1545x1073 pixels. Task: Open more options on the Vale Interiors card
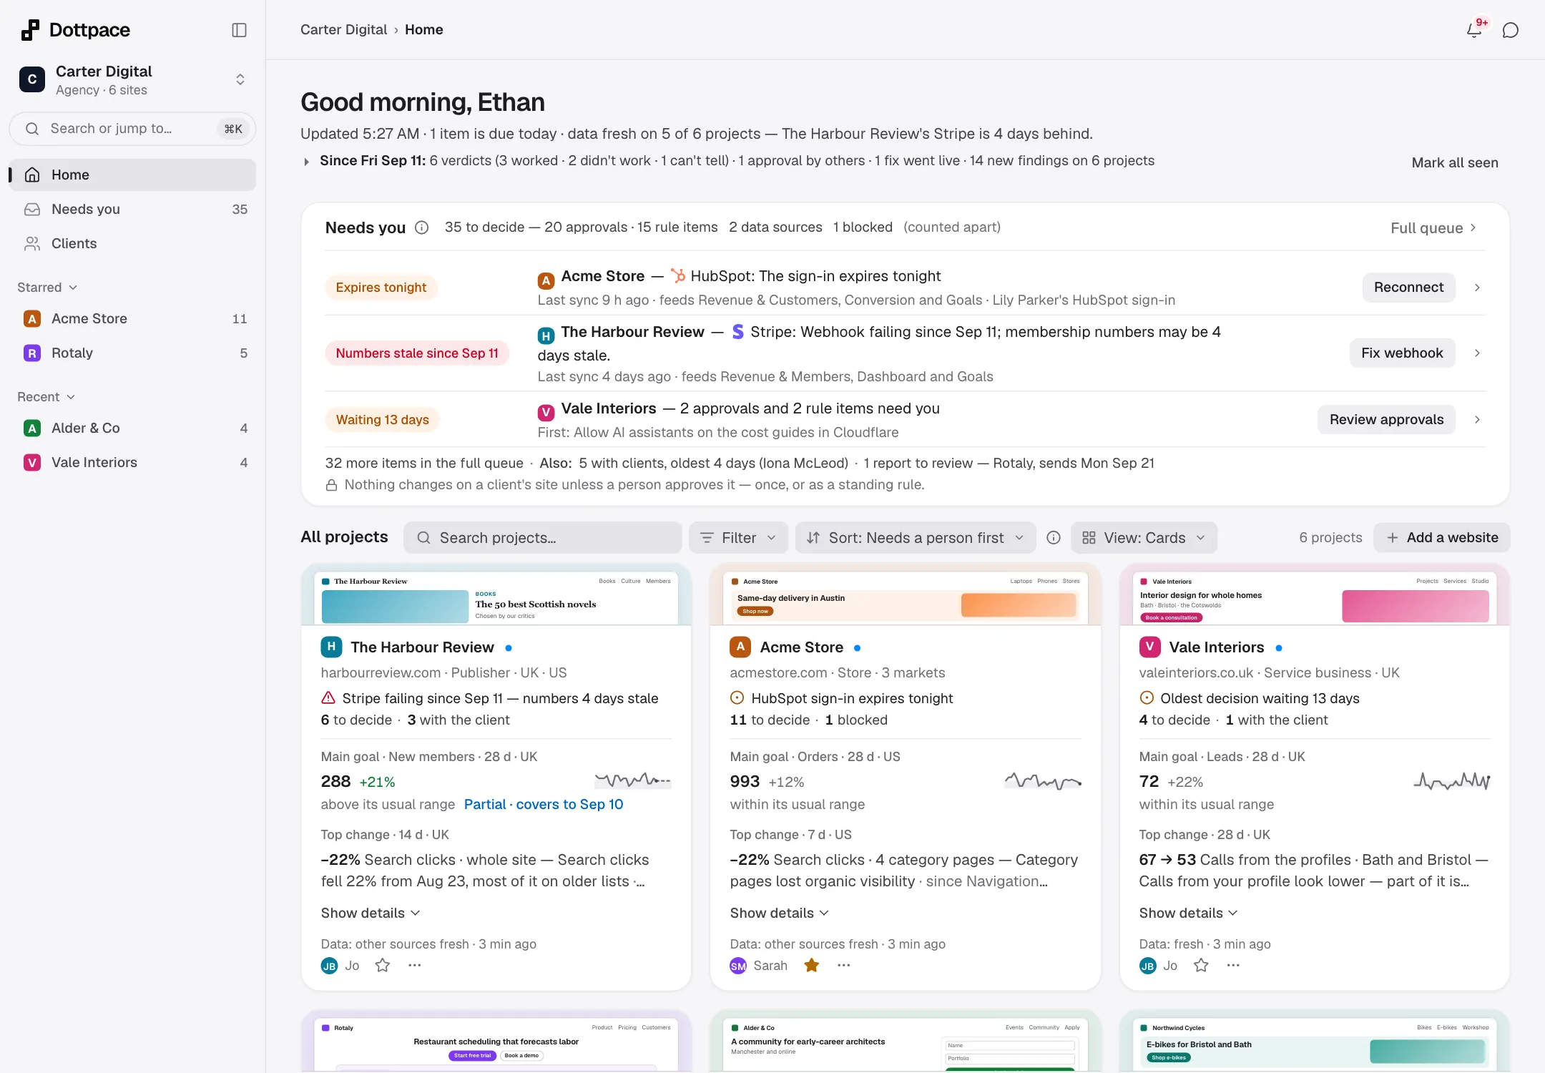click(x=1233, y=965)
